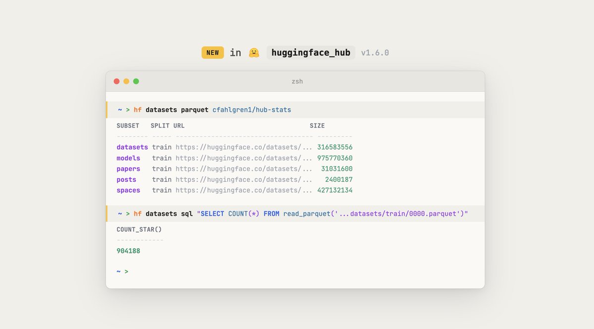Select the spaces subset row name

(128, 191)
